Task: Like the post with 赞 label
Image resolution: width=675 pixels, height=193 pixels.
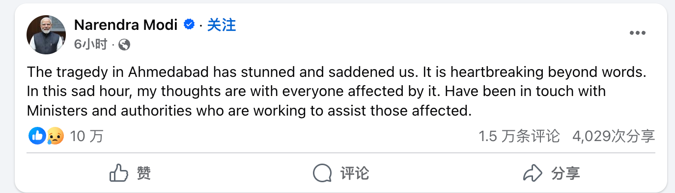Action: pos(143,173)
